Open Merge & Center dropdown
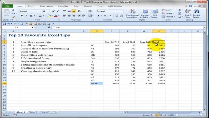 pos(93,16)
